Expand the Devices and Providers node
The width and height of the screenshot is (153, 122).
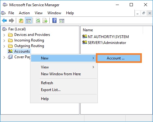pyautogui.click(x=4, y=35)
